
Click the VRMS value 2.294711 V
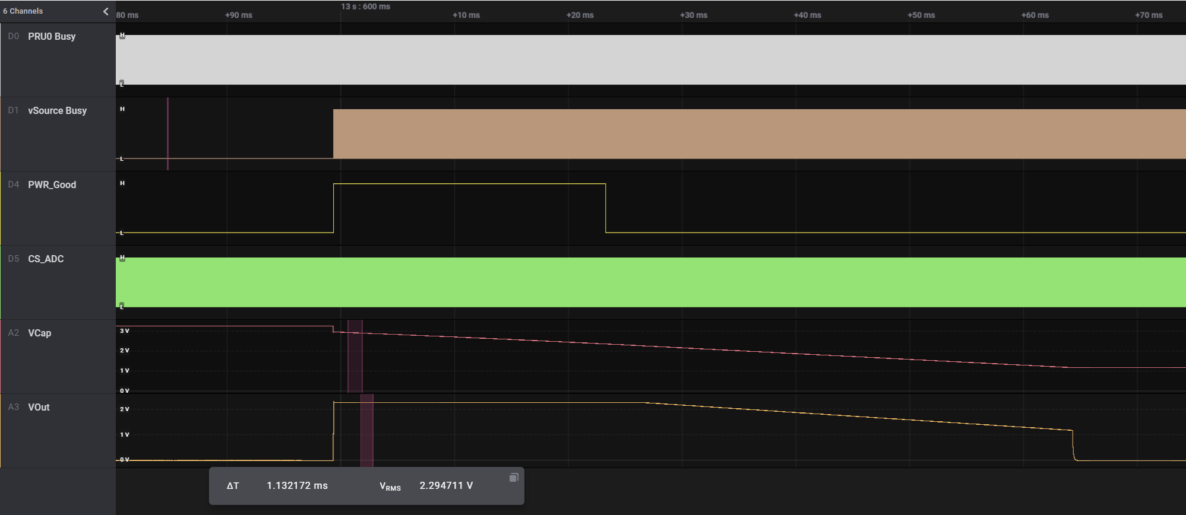446,486
